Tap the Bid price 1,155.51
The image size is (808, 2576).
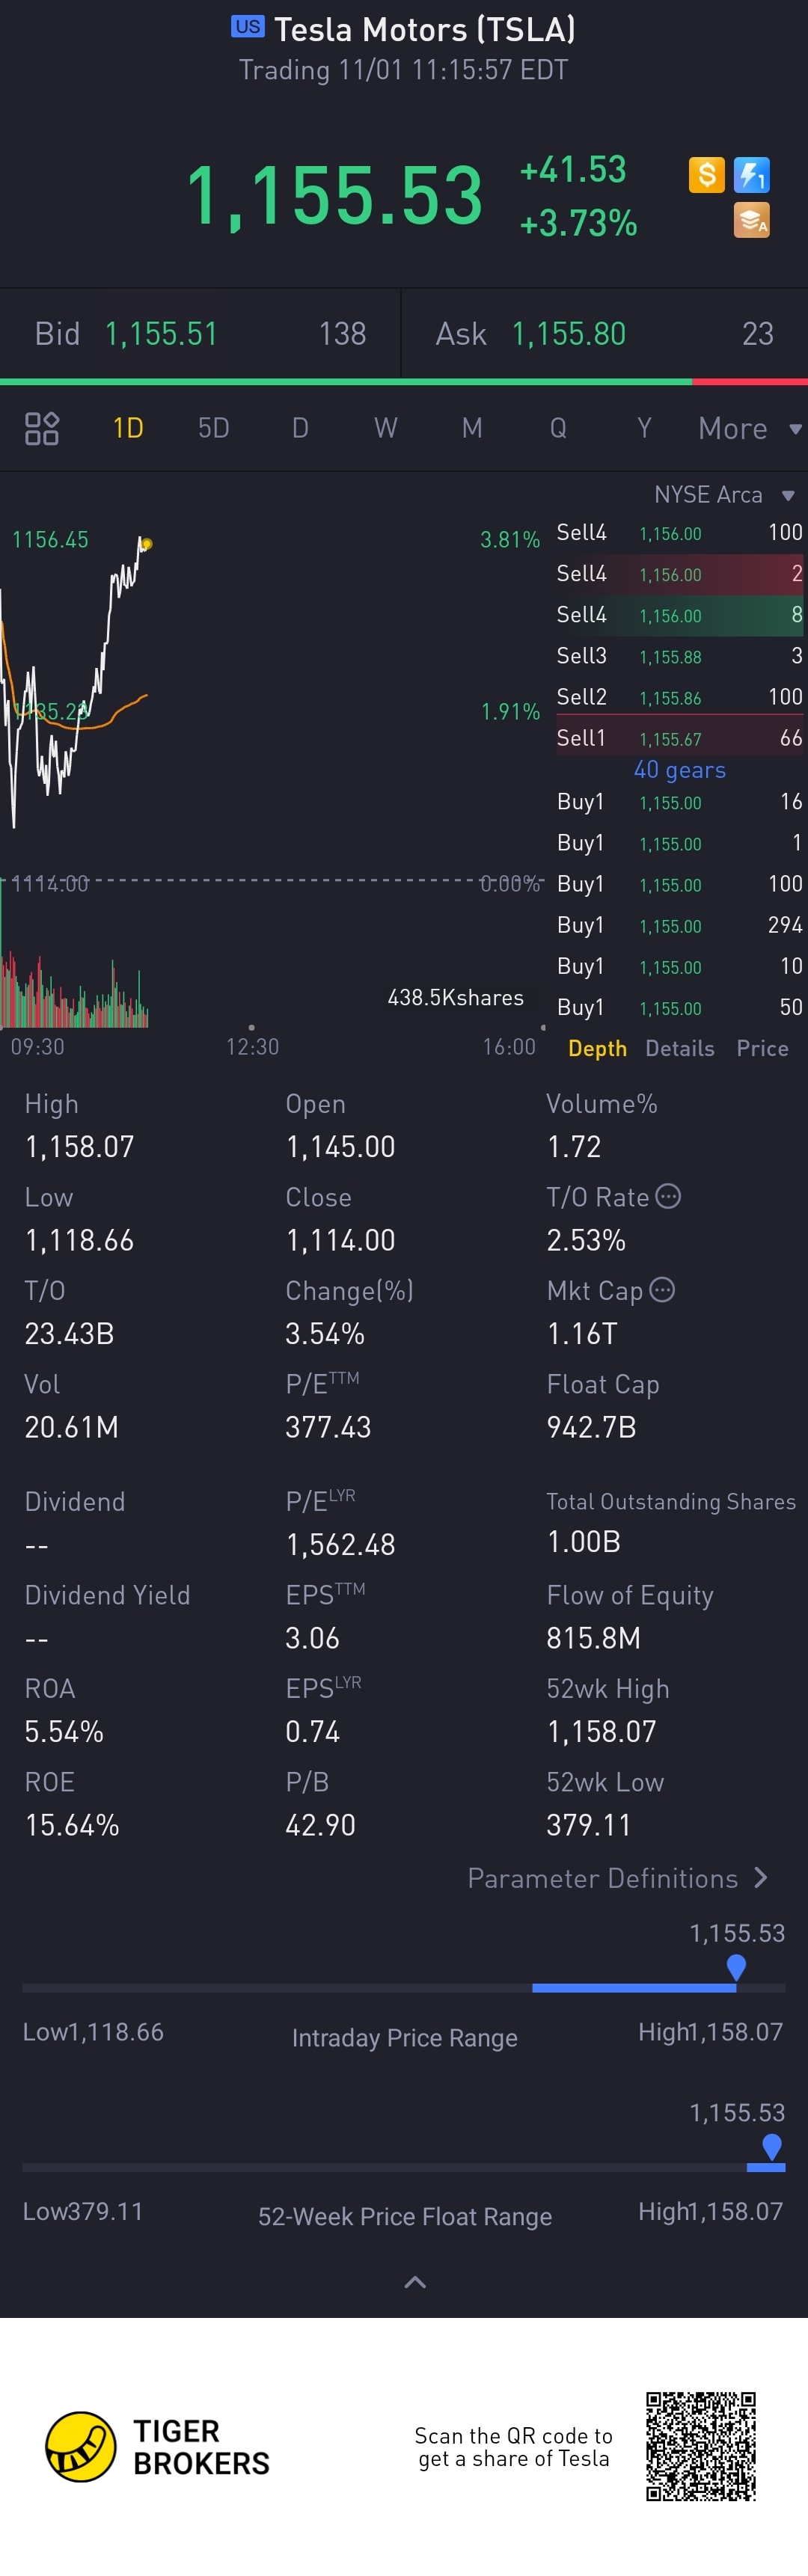(161, 334)
